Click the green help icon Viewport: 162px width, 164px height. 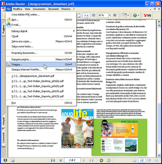tap(135, 16)
